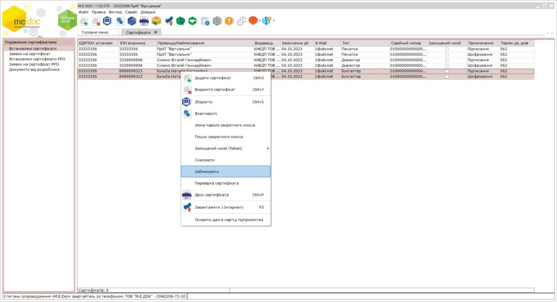Screen dimensions: 557x302
Task: Tick secure-media checkbox for Директор Шифрування row
Action: [x=447, y=66]
